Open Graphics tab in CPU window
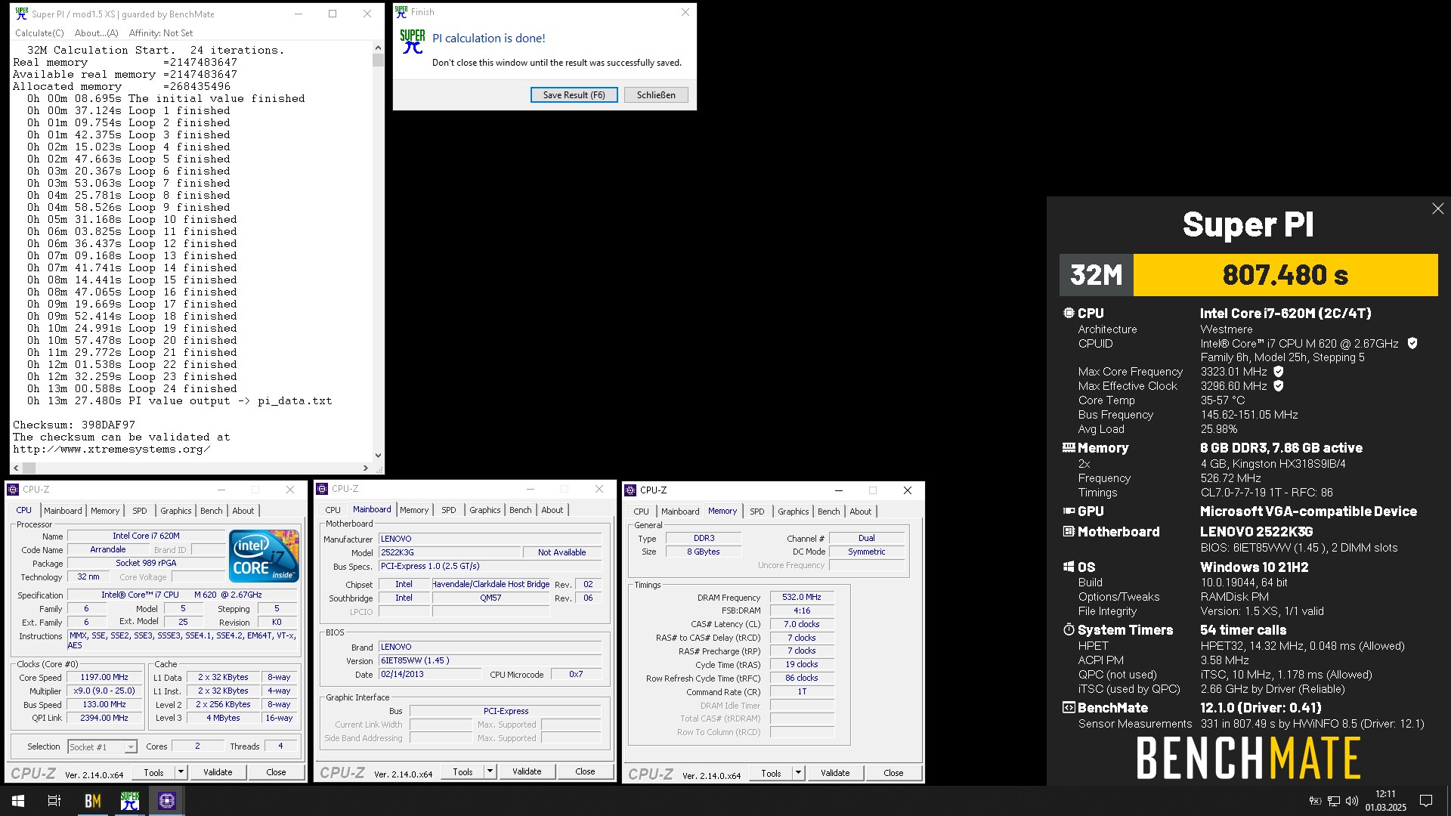Image resolution: width=1451 pixels, height=816 pixels. pyautogui.click(x=176, y=511)
